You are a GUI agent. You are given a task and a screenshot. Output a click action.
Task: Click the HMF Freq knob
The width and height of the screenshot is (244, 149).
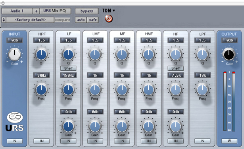click(x=149, y=90)
